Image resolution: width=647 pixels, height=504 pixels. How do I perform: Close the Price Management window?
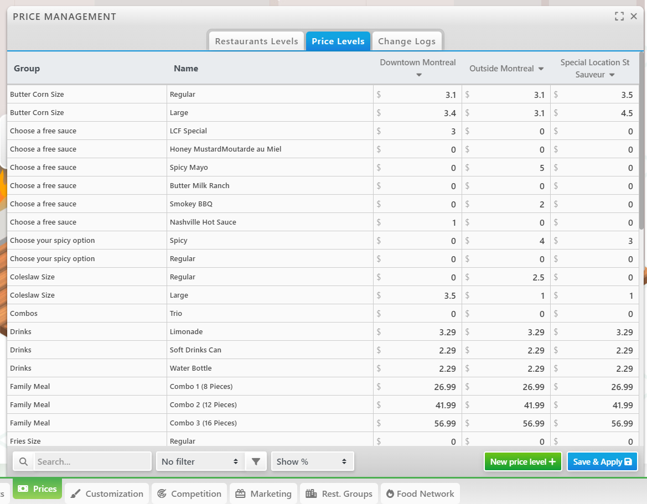634,17
